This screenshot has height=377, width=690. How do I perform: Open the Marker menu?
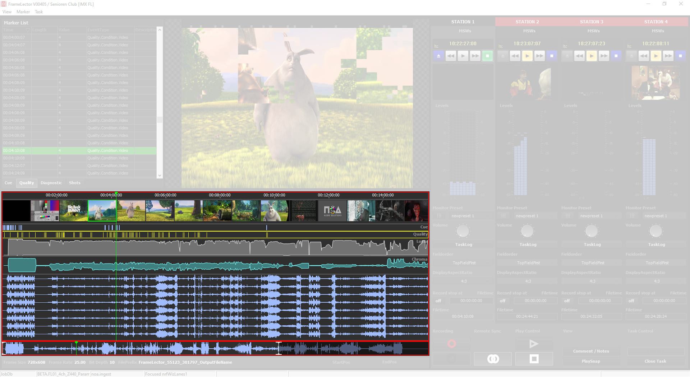[x=23, y=12]
